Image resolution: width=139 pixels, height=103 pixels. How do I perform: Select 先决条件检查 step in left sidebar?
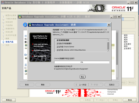point(11,35)
